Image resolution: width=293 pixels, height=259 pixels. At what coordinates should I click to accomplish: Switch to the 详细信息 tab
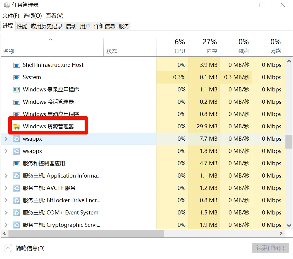105,26
